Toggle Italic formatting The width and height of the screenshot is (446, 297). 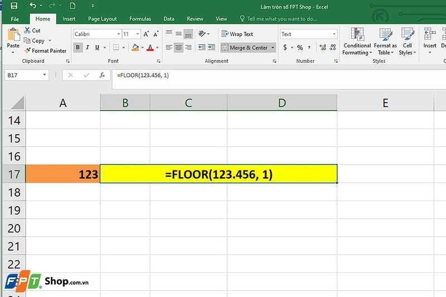[x=88, y=47]
